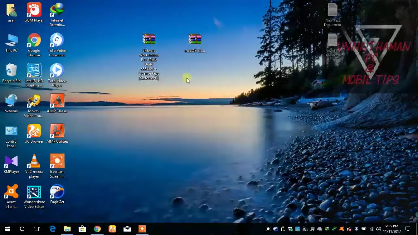Select the KMPlayer desktop icon

pos(11,162)
